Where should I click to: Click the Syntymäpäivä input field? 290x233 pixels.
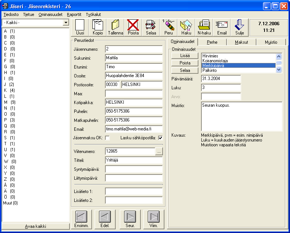tap(134, 169)
